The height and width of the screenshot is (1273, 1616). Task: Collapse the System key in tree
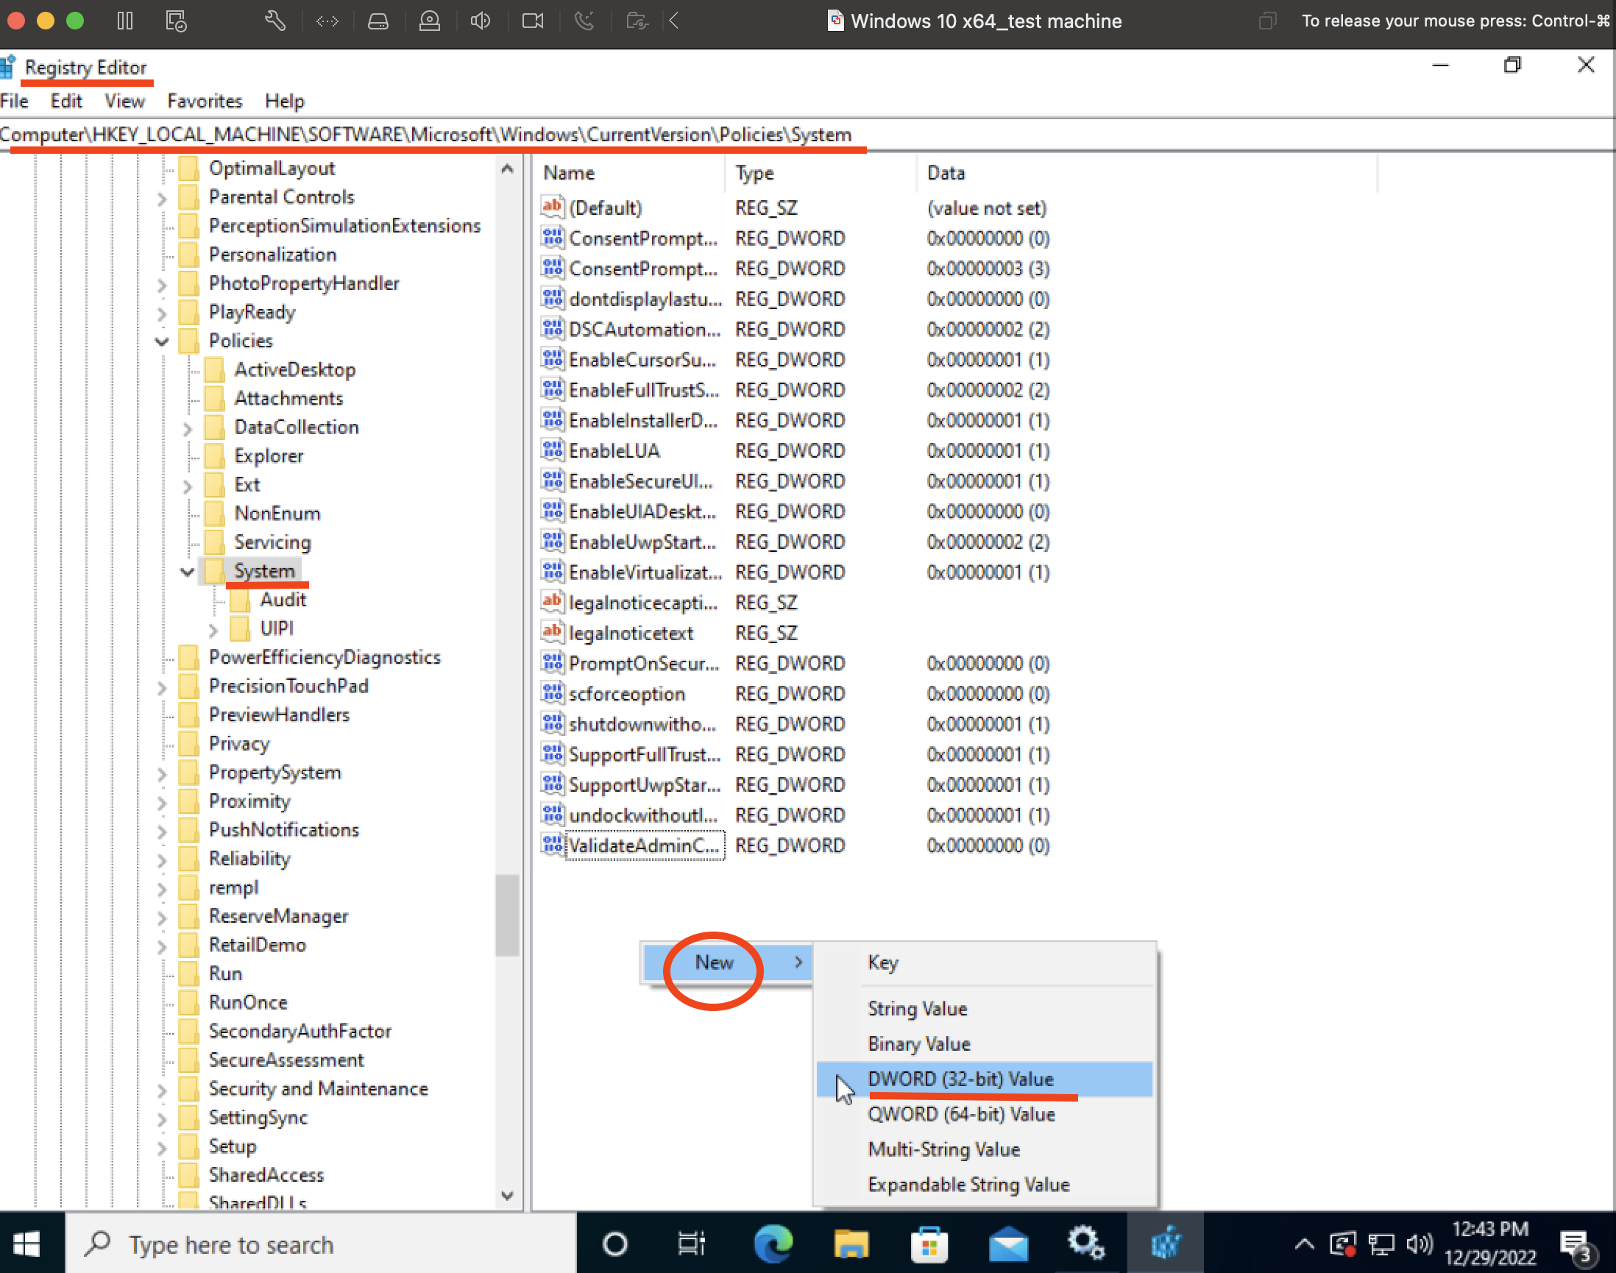pos(188,572)
